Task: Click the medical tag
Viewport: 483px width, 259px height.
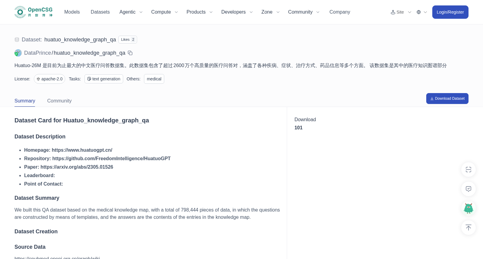Action: pos(154,79)
